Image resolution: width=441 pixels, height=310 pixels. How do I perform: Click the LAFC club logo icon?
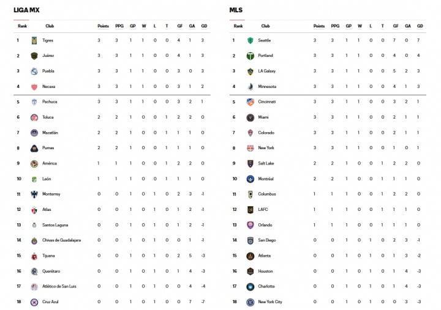click(250, 210)
